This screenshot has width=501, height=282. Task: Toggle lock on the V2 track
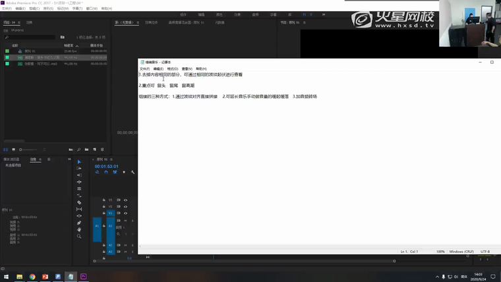(104, 206)
